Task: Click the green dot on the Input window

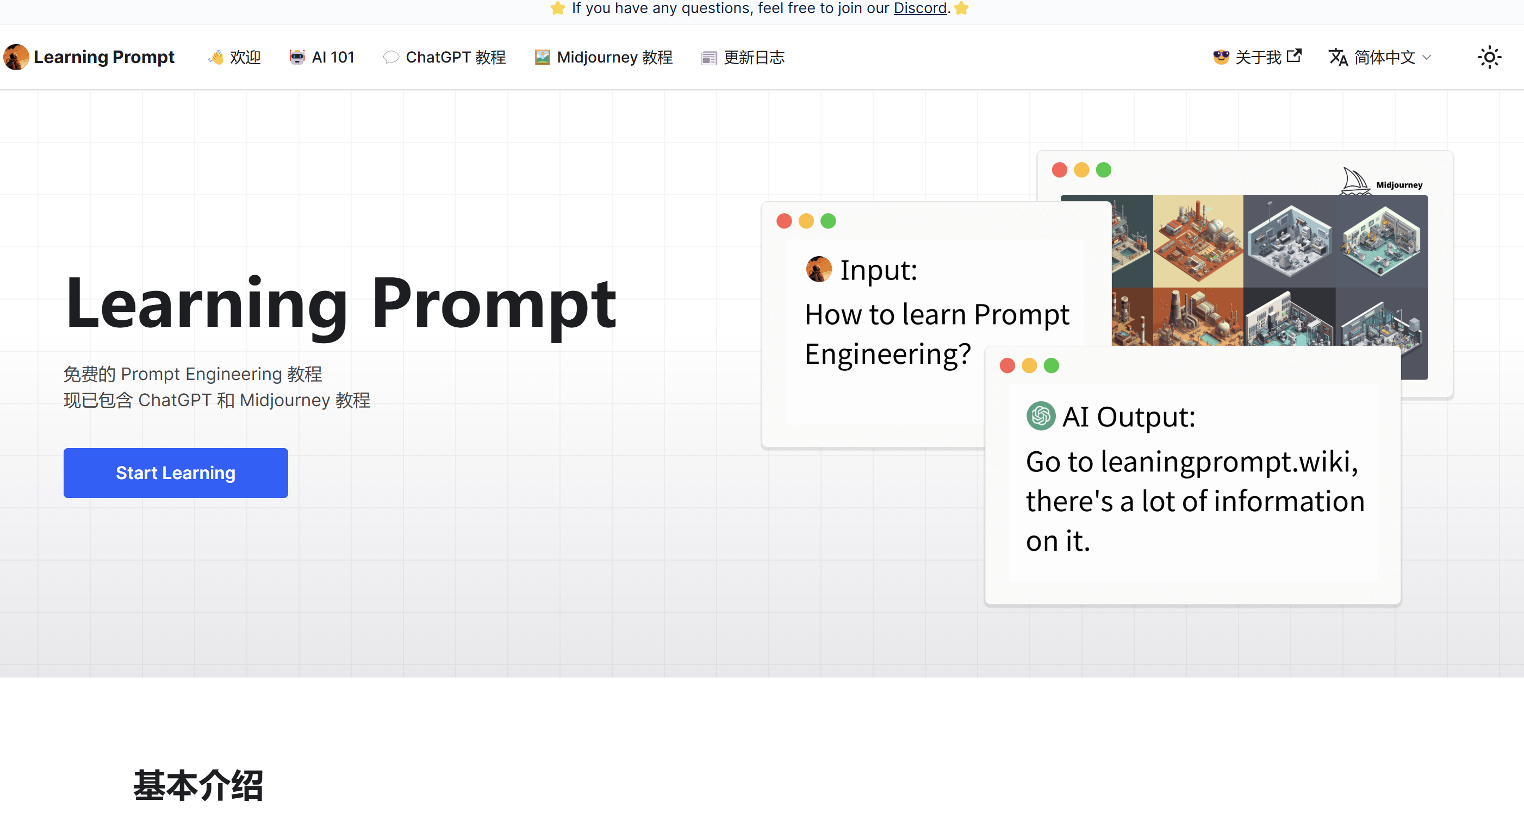Action: point(828,221)
